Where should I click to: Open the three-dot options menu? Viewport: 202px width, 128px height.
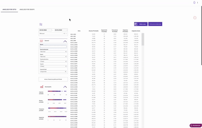pyautogui.click(x=197, y=2)
